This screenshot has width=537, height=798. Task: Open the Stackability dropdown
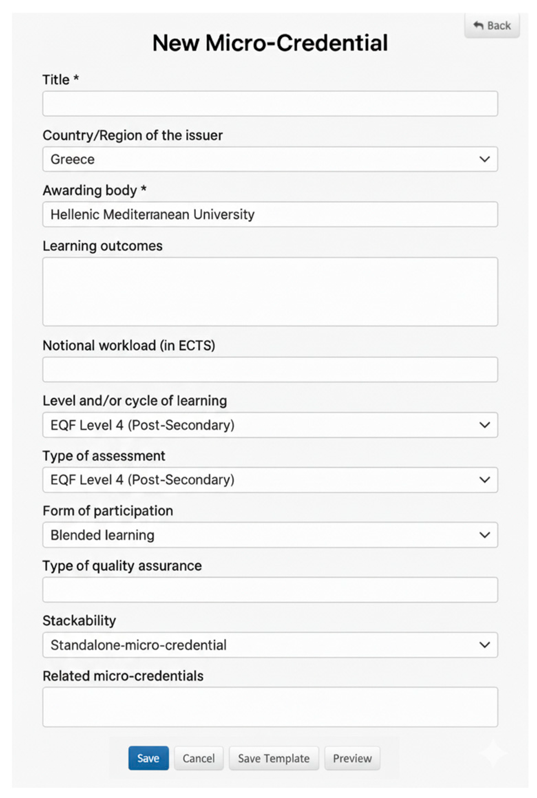pyautogui.click(x=270, y=645)
